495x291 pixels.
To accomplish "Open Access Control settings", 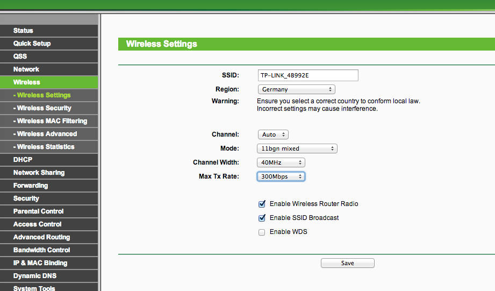I will 49,224.
